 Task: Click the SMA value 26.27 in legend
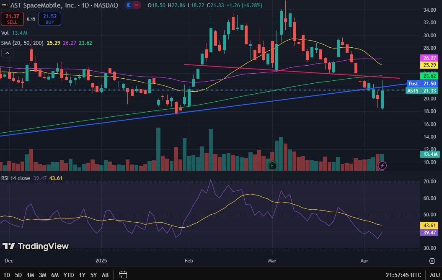[x=70, y=43]
